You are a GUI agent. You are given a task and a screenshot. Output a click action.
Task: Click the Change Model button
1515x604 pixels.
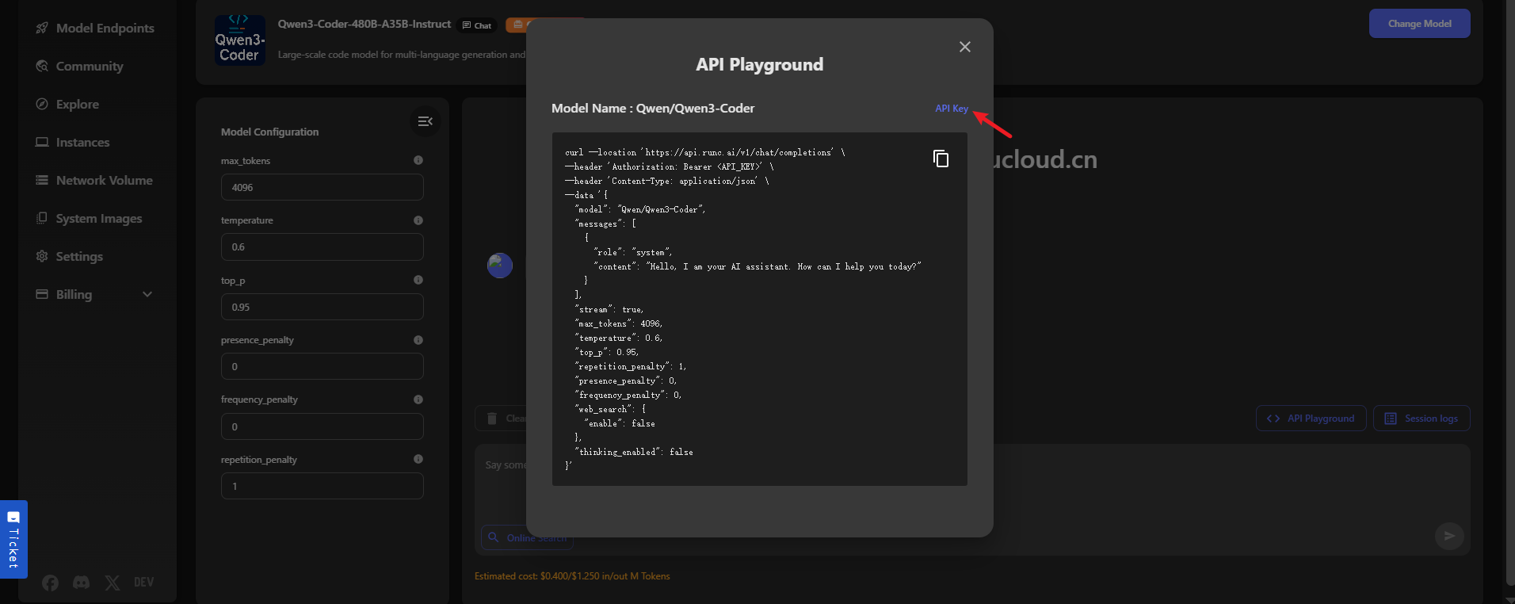click(1419, 24)
